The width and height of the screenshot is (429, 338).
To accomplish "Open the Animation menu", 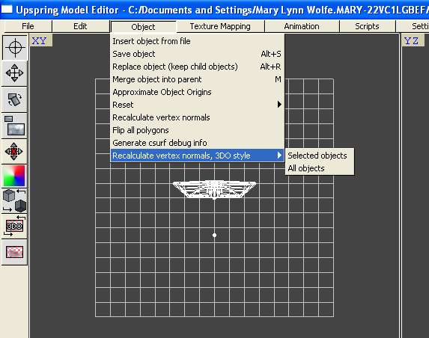I will pos(302,26).
